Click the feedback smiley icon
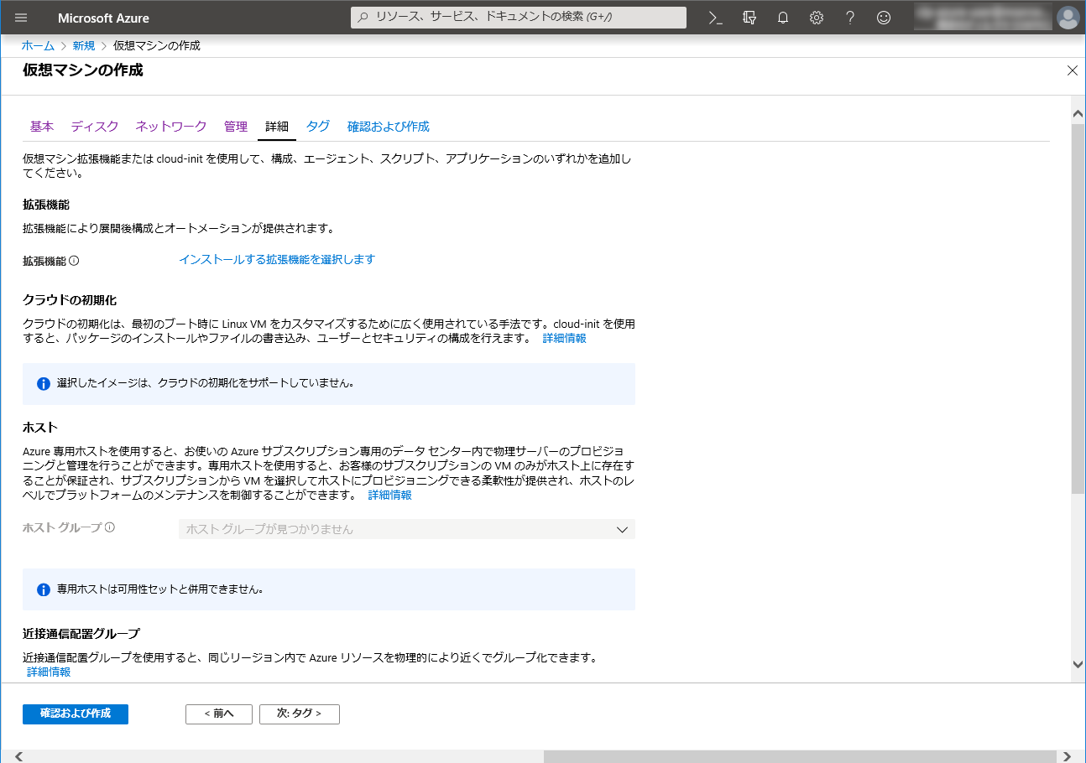 click(x=884, y=18)
